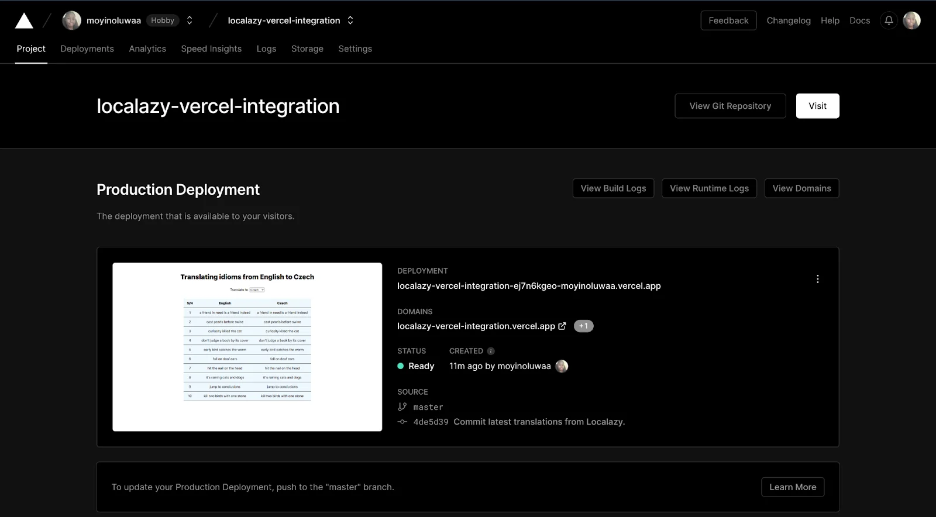Click the author avatar beside deployment creator

click(x=562, y=366)
